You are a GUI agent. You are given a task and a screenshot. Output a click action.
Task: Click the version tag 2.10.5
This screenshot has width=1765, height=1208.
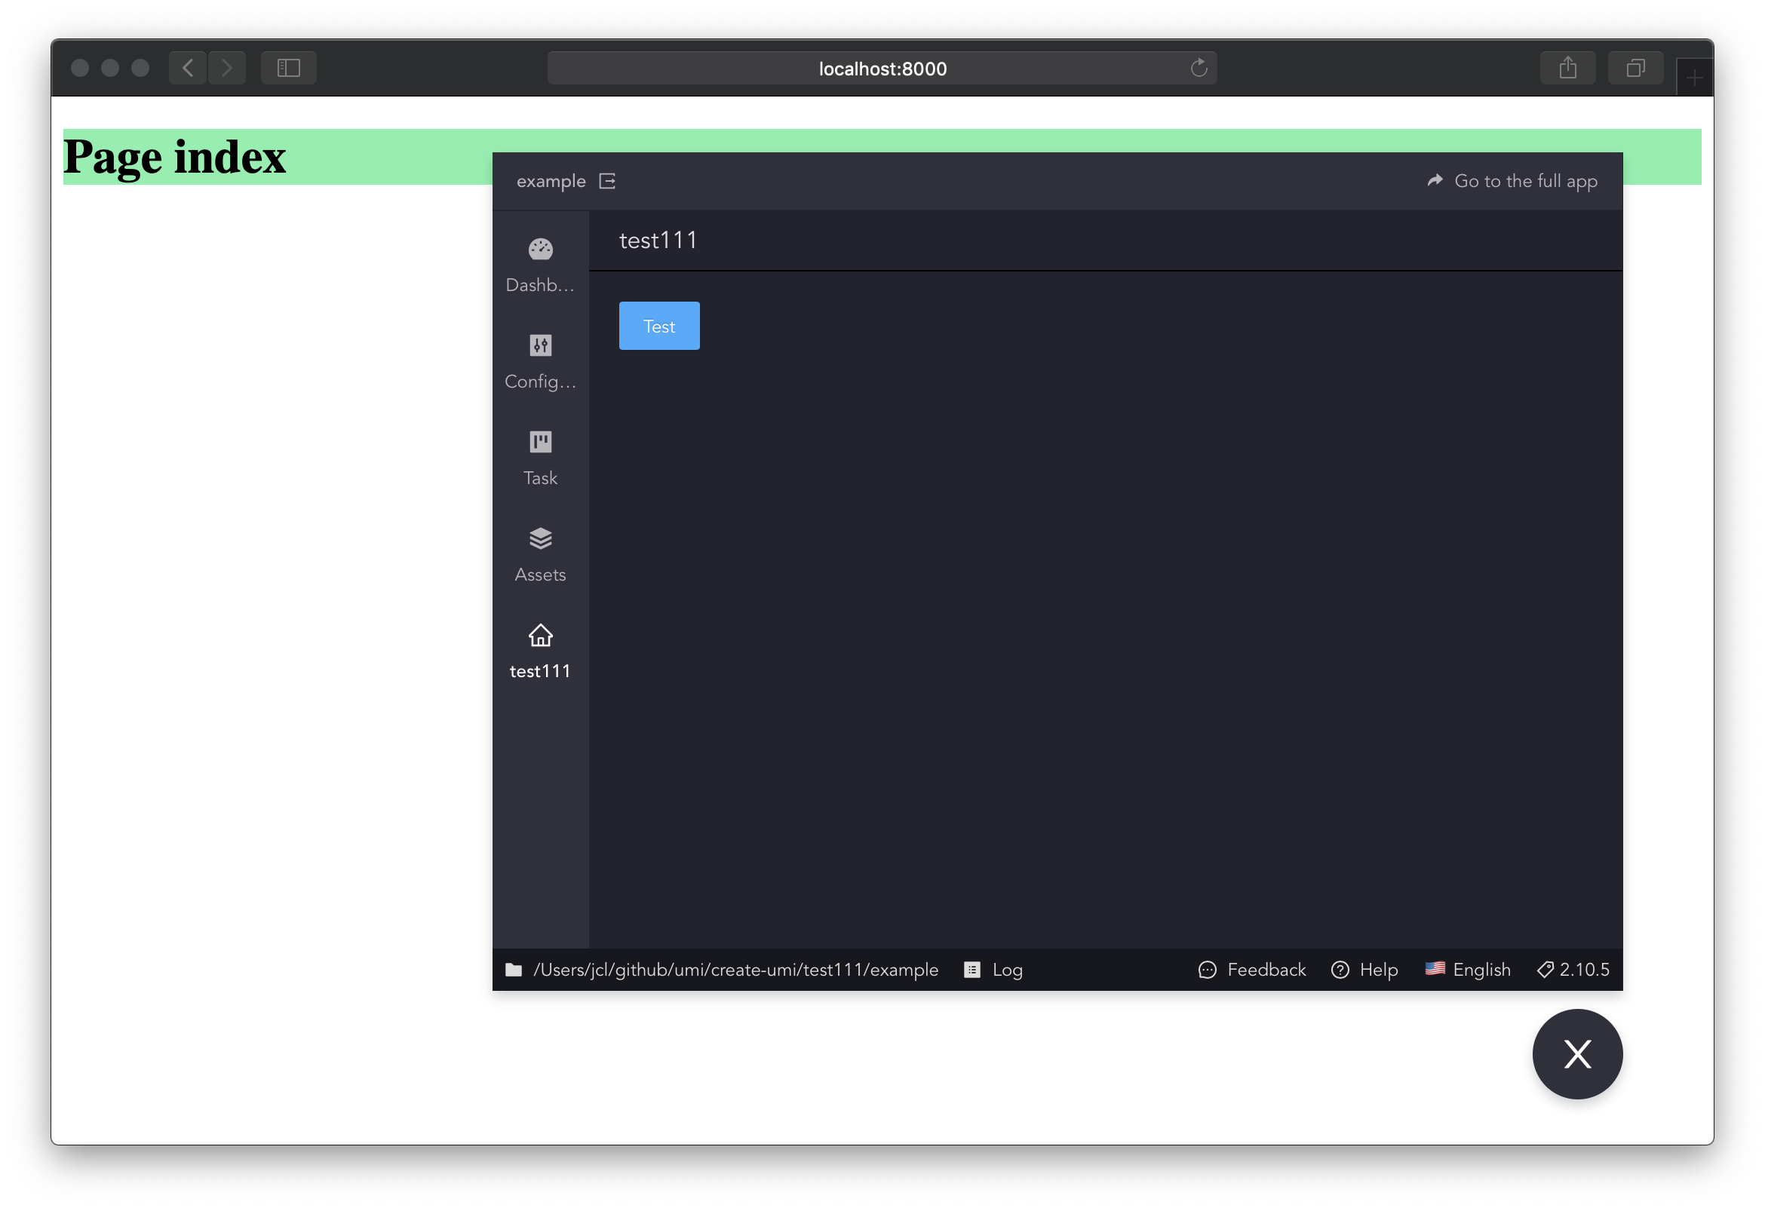tap(1572, 970)
